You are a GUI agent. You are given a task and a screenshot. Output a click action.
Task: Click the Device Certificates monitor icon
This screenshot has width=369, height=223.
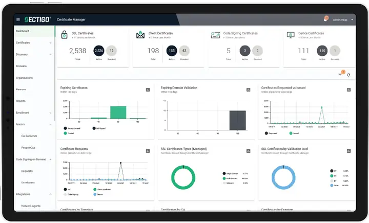(x=290, y=35)
